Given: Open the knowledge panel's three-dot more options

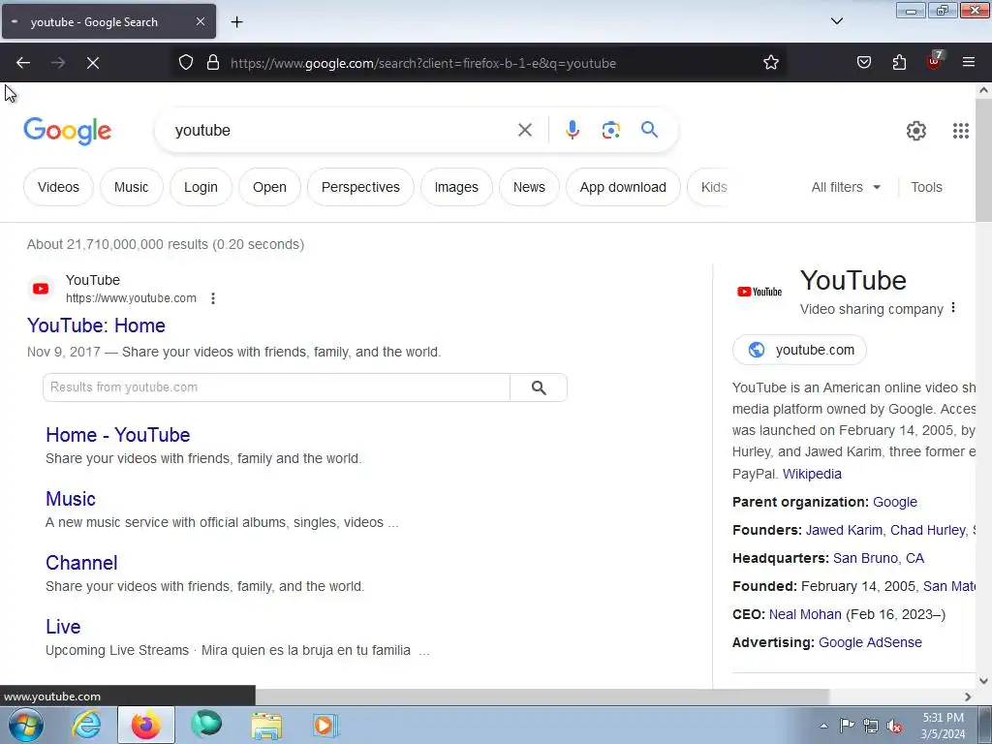Looking at the screenshot, I should coord(953,308).
